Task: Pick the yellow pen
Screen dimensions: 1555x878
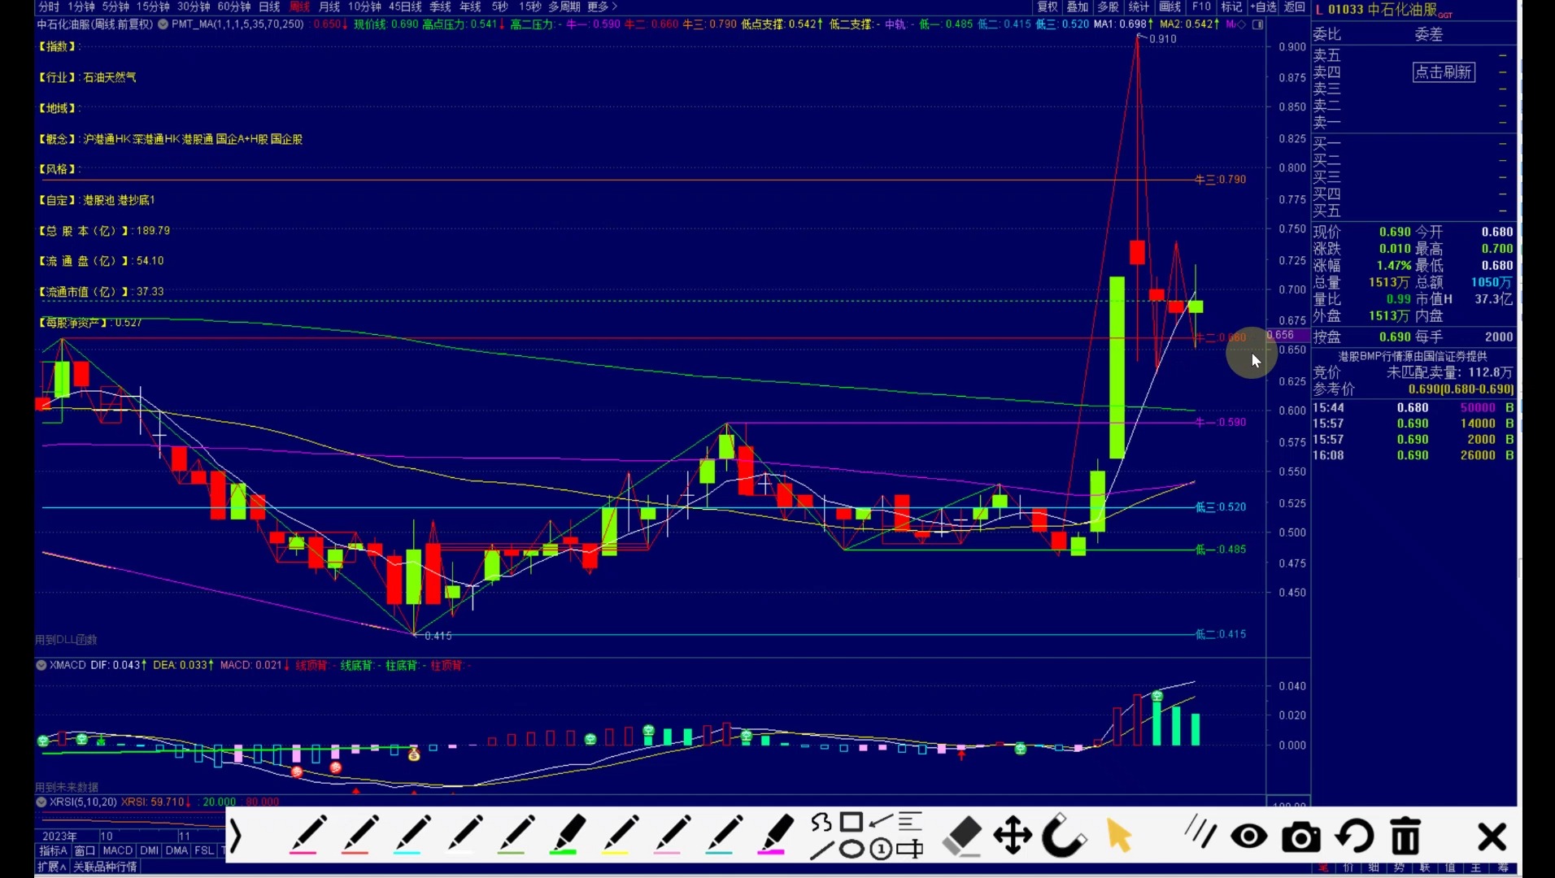Action: 620,835
